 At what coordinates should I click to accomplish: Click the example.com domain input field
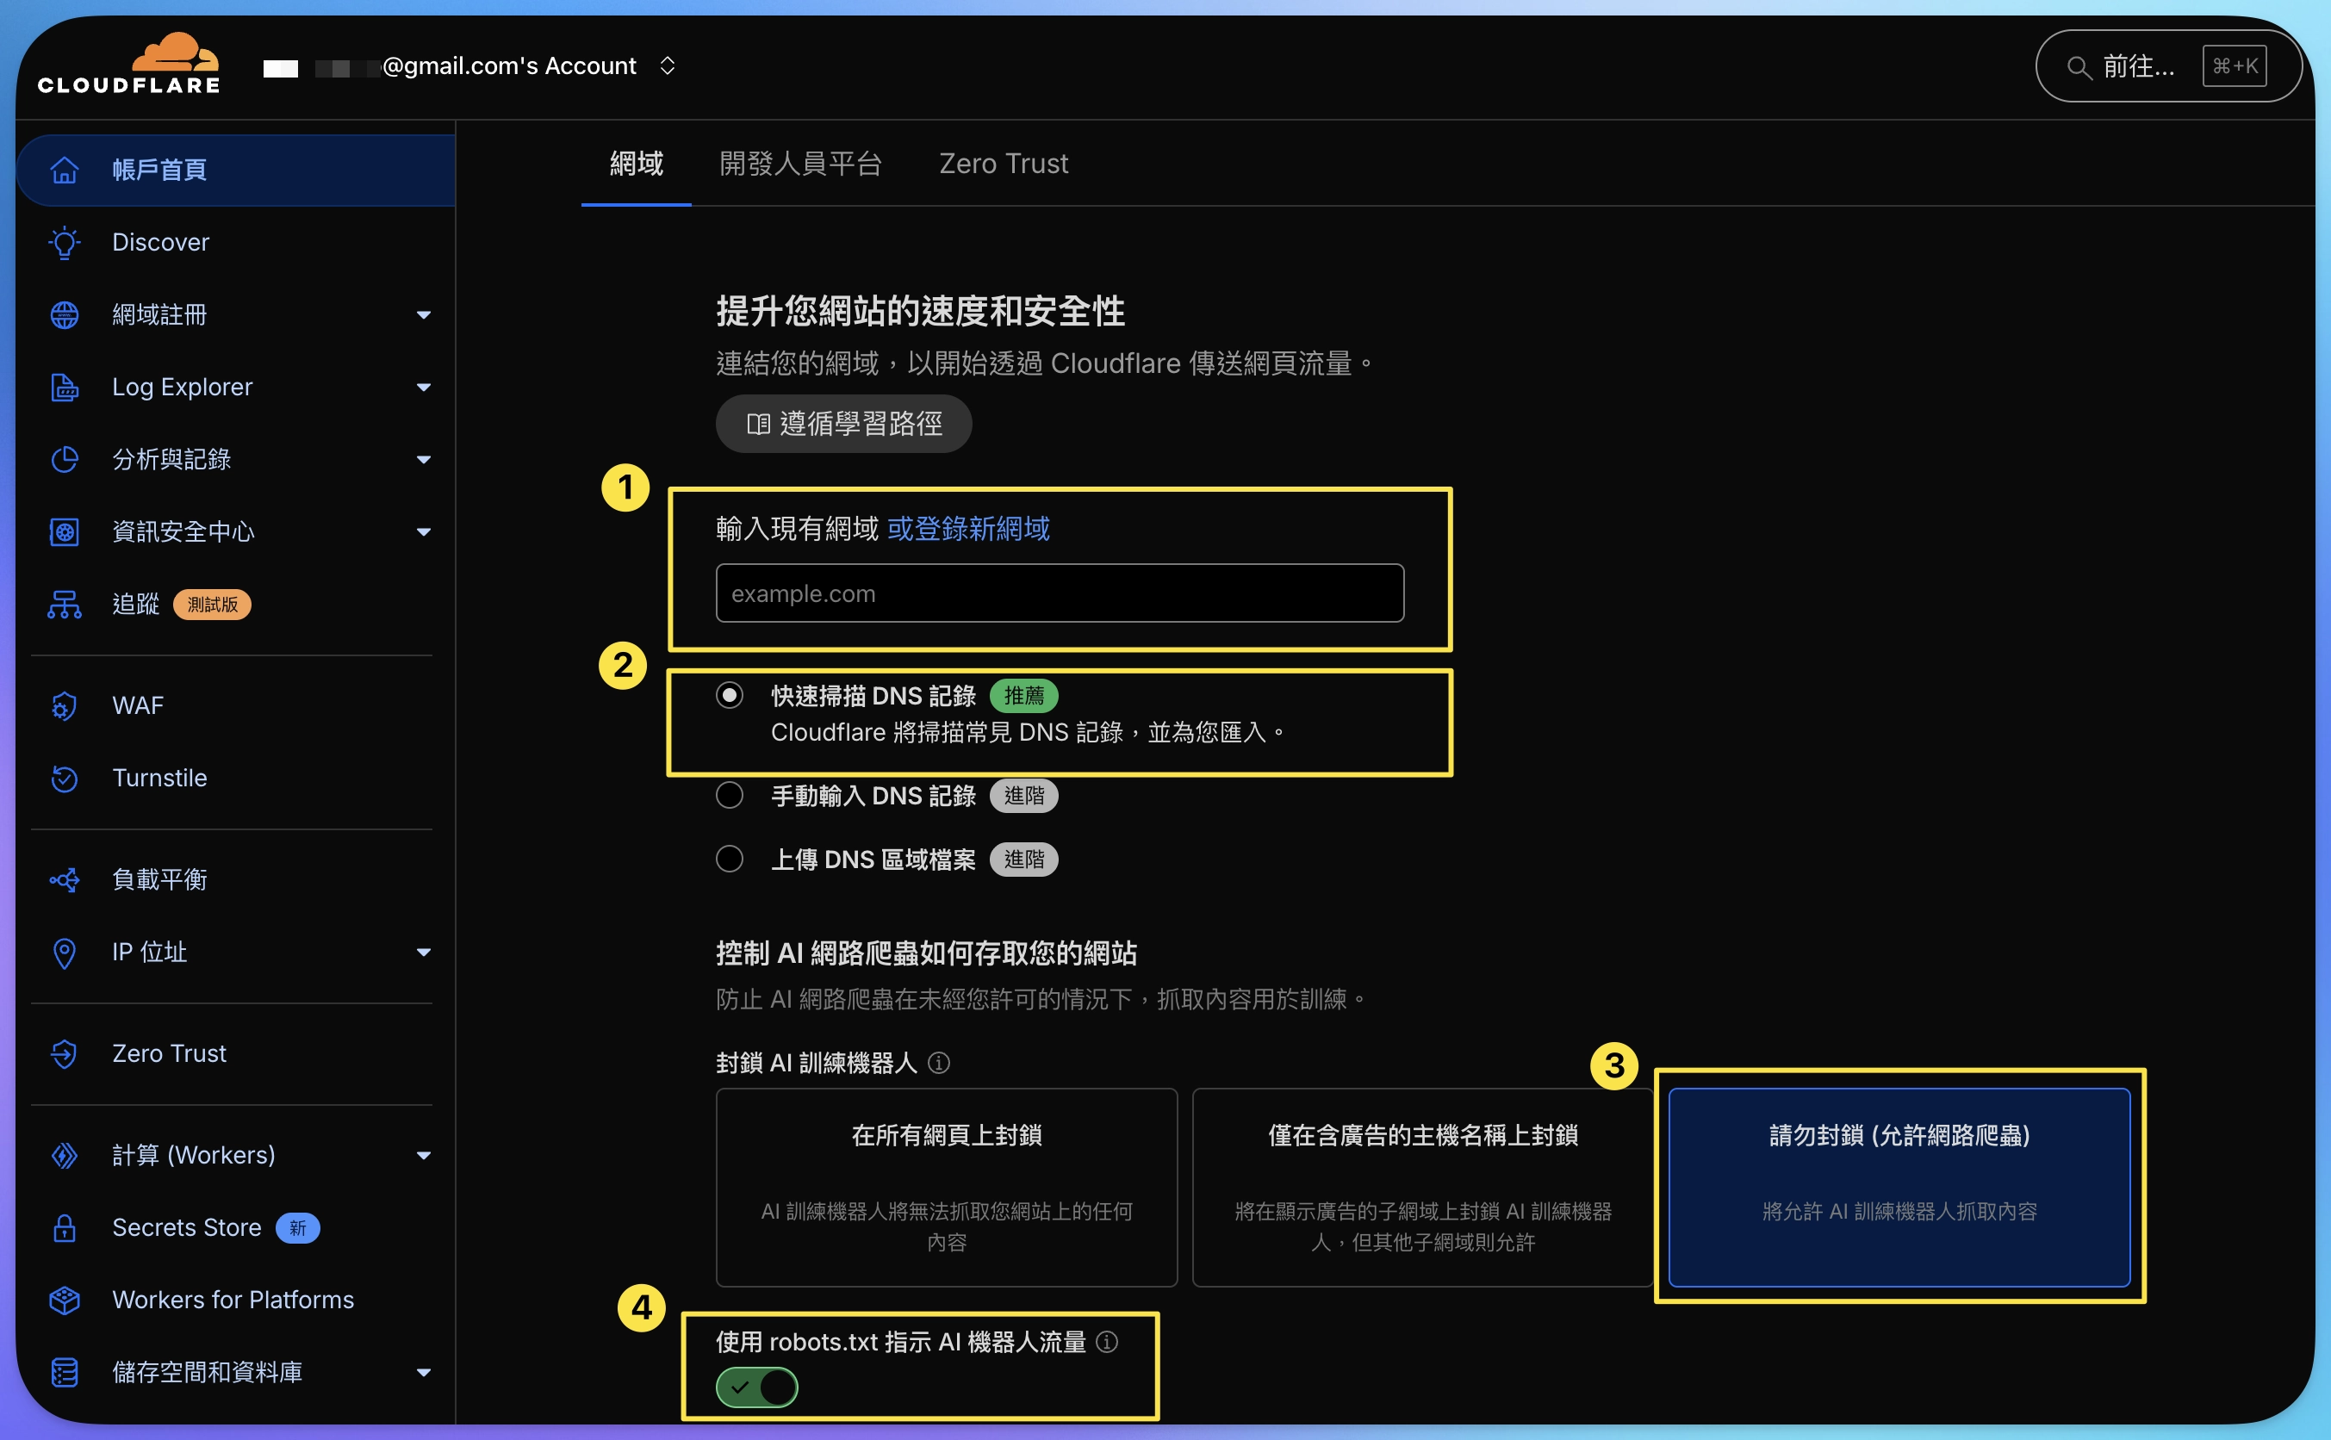tap(1060, 593)
